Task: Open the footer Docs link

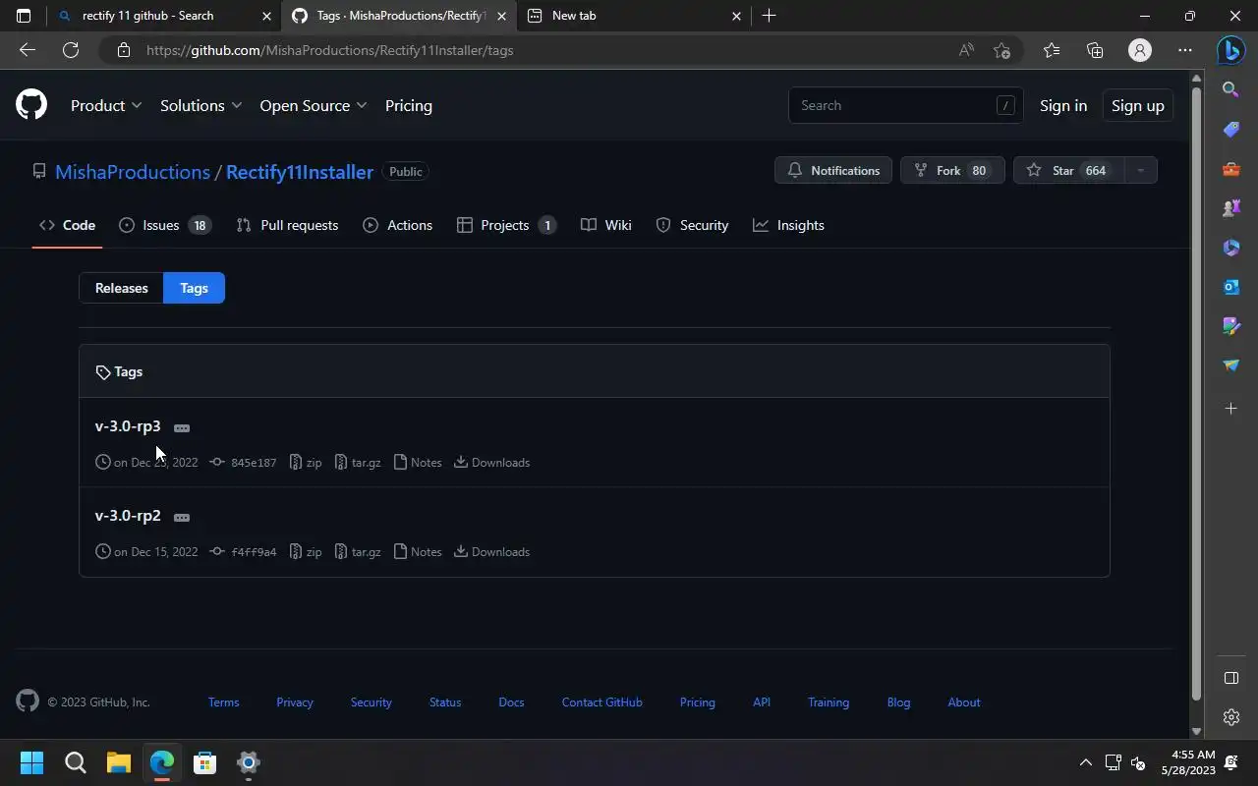Action: tap(511, 702)
